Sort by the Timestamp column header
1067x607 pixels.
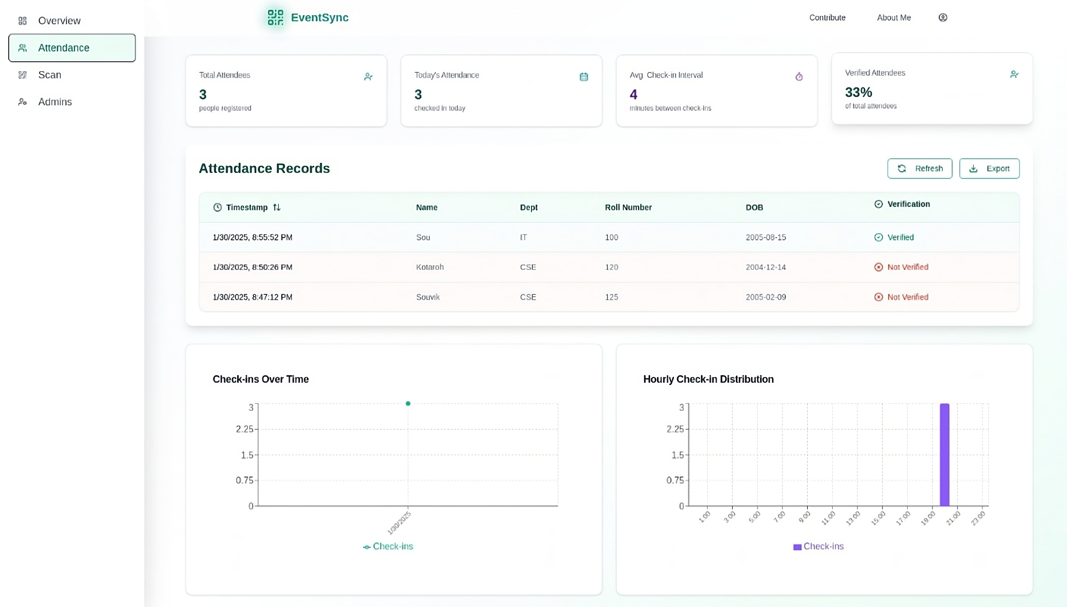tap(247, 207)
